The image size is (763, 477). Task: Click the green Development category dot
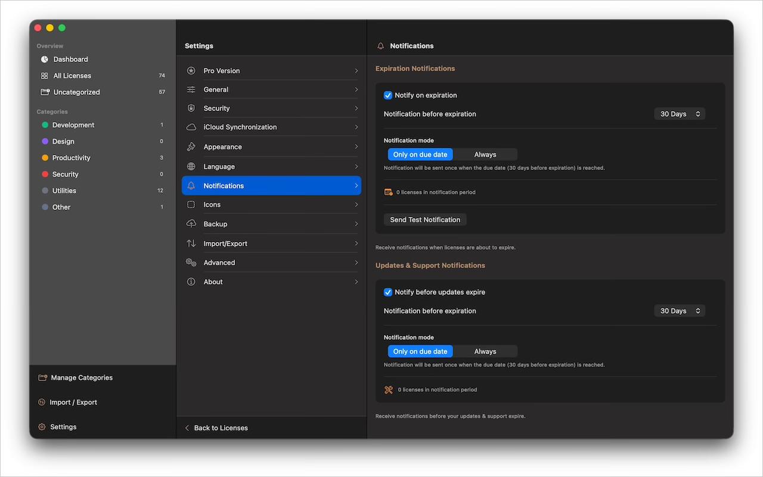coord(45,125)
